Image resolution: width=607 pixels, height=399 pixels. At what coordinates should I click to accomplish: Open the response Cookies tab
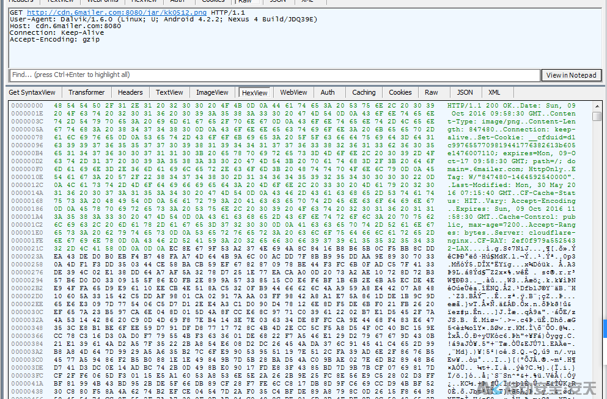pos(400,92)
